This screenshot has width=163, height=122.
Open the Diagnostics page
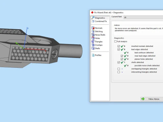(100, 18)
